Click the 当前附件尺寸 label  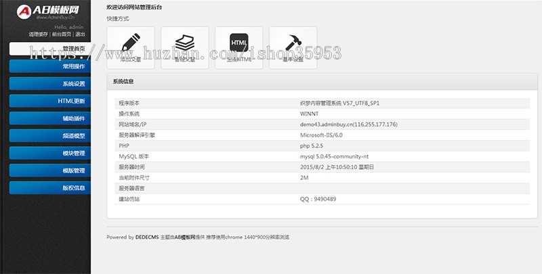coord(134,178)
